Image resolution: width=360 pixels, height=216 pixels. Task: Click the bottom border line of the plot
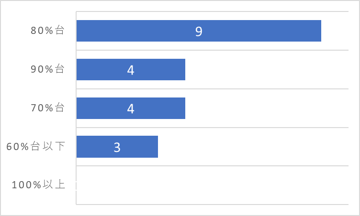[x=213, y=205]
